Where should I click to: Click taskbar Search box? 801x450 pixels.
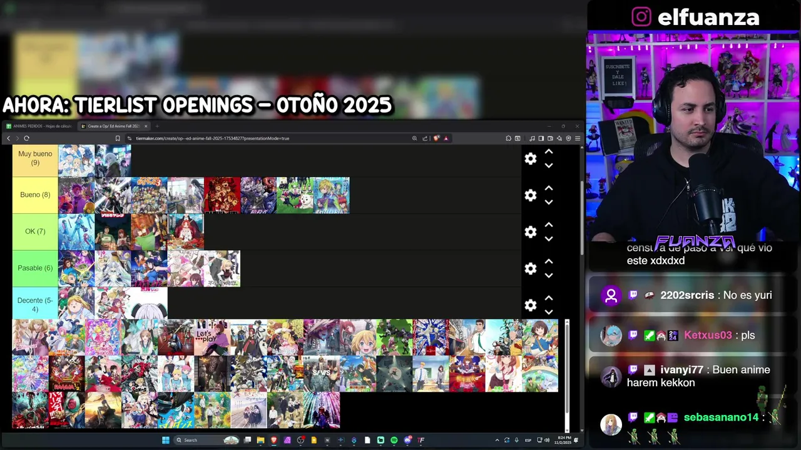click(207, 440)
